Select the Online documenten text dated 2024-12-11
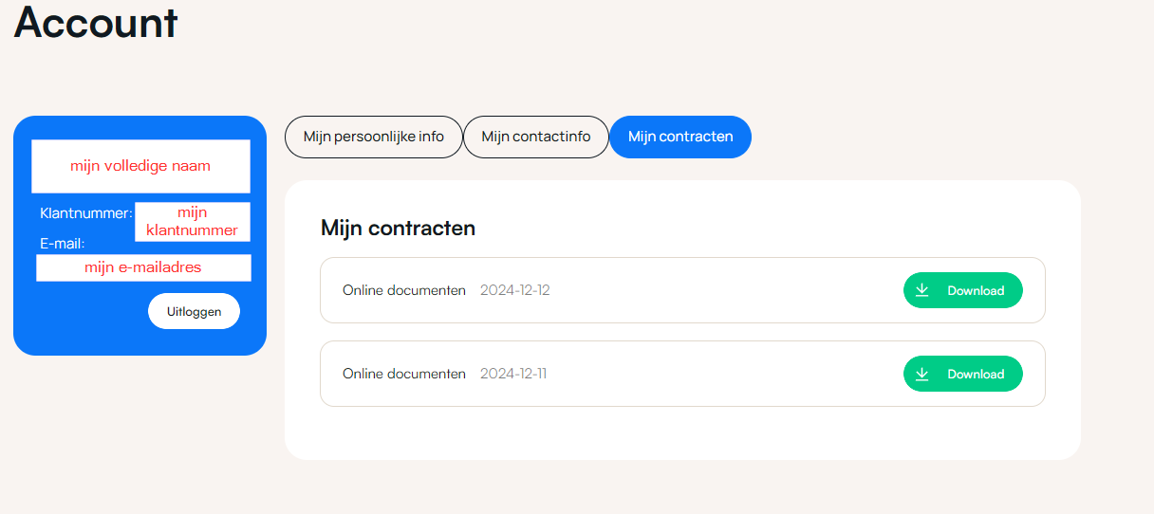Image resolution: width=1154 pixels, height=514 pixels. (x=403, y=374)
